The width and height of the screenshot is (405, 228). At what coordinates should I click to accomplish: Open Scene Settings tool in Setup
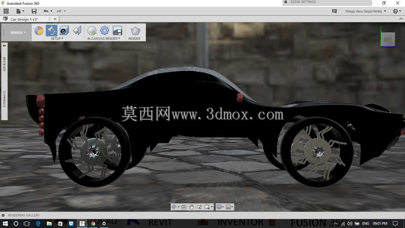point(52,31)
